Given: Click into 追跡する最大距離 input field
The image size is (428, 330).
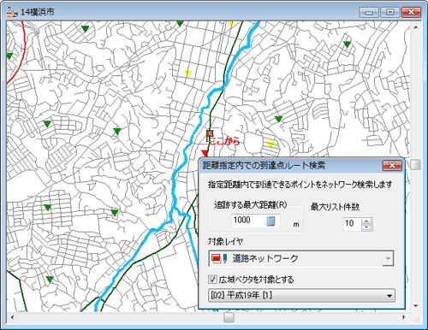Looking at the screenshot, I should click(248, 221).
